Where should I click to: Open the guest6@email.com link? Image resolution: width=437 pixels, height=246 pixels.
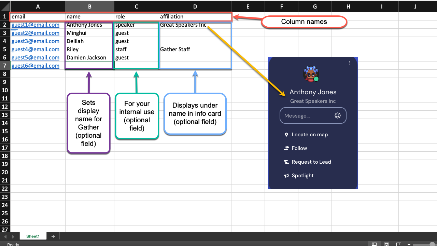[x=35, y=66]
